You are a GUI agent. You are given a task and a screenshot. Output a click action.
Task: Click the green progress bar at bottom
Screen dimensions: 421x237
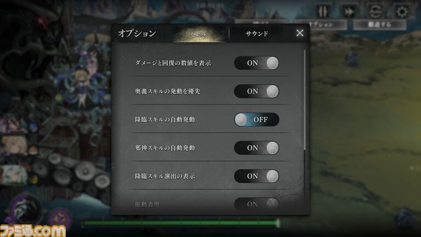point(181,223)
